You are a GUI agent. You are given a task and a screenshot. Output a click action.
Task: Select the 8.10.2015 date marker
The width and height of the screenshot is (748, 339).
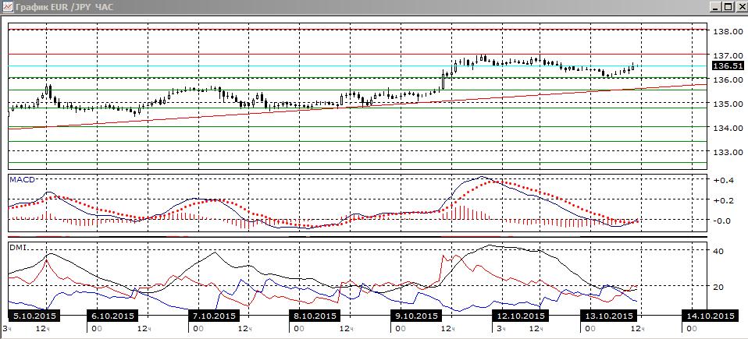tap(315, 316)
